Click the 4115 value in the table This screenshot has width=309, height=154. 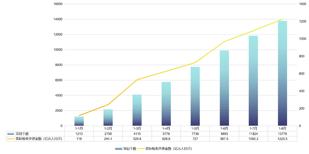click(137, 134)
